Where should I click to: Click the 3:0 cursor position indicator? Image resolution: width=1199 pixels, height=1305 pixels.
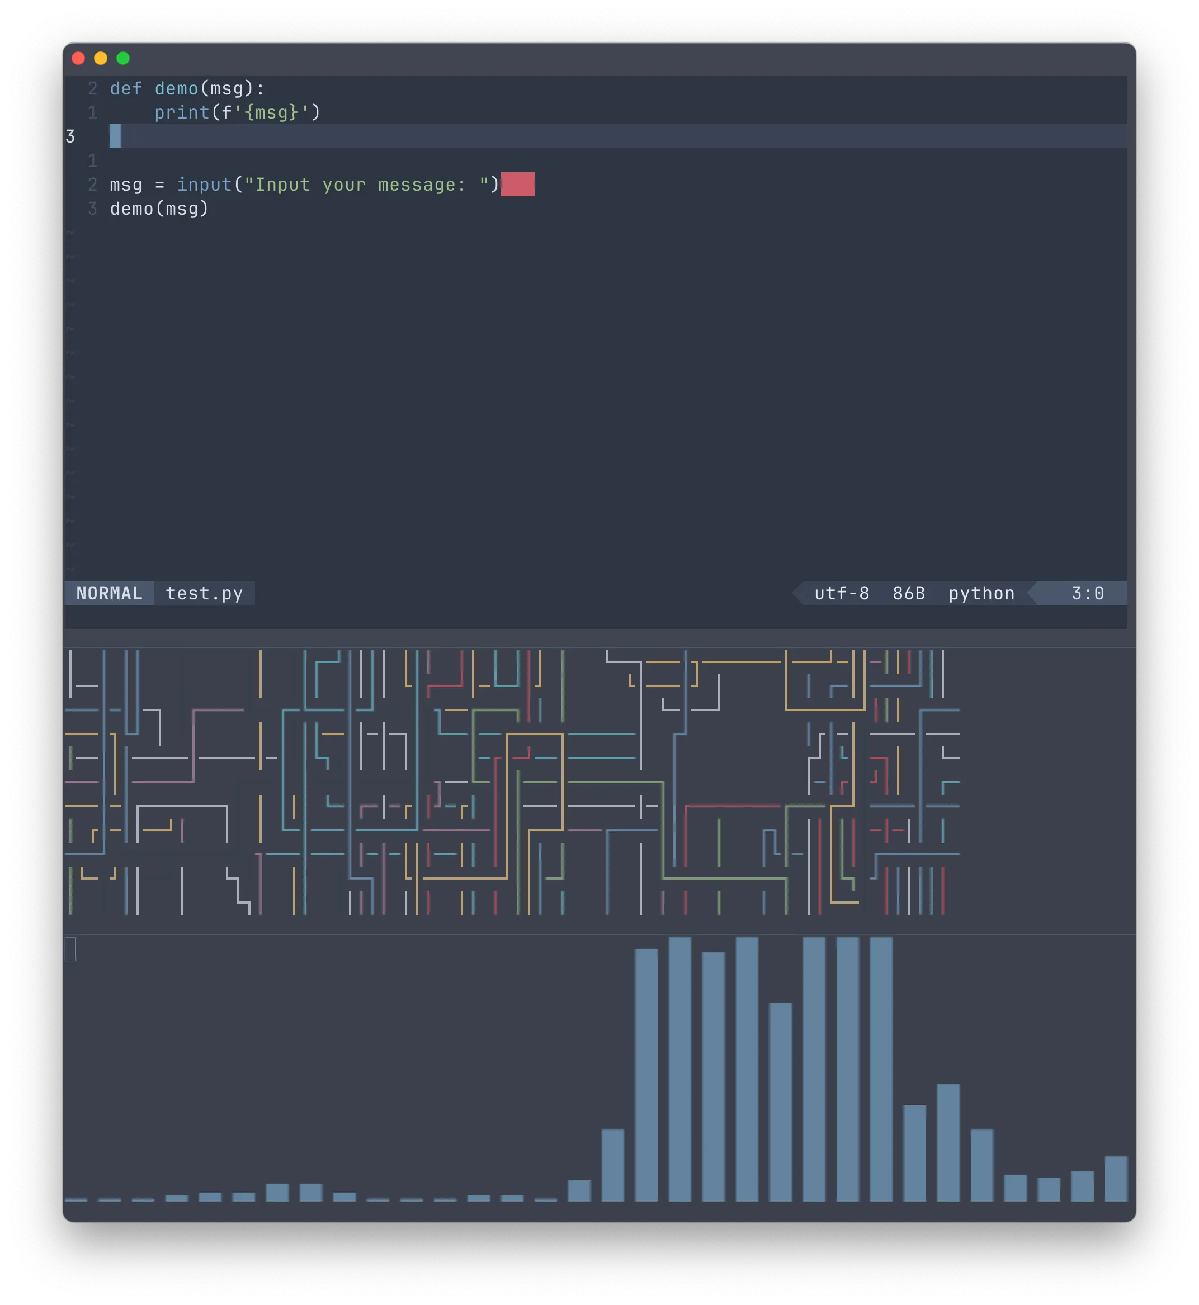[1087, 593]
